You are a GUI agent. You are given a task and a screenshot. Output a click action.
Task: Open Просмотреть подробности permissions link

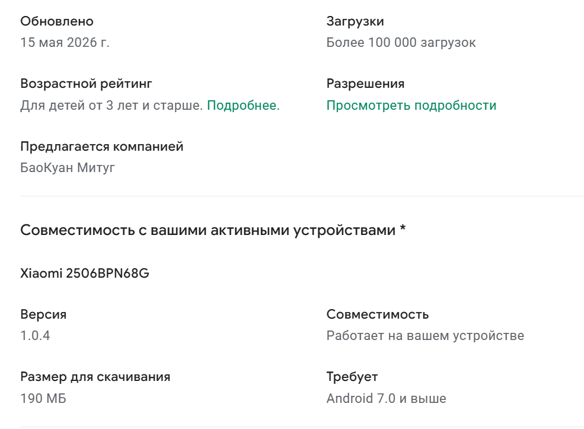pyautogui.click(x=411, y=106)
